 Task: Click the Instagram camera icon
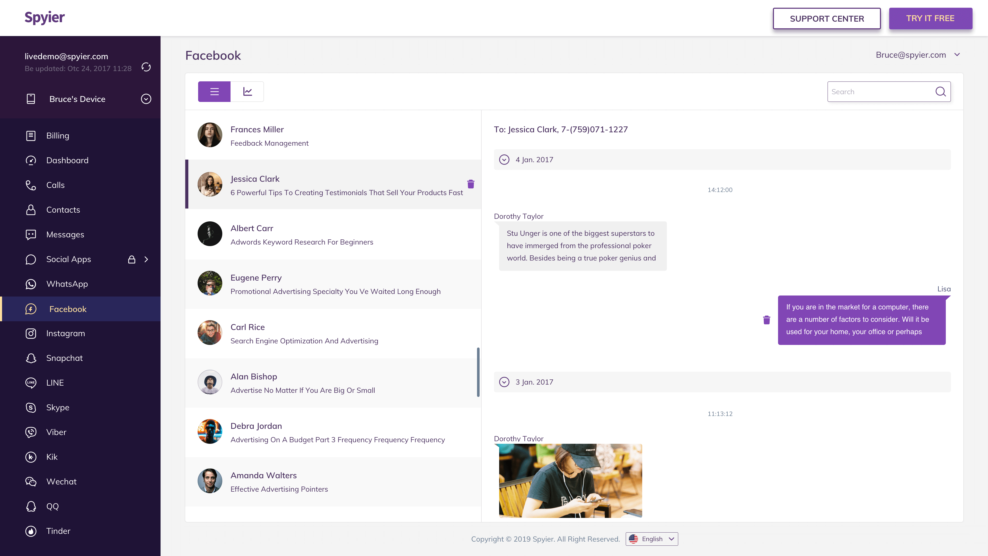[31, 333]
